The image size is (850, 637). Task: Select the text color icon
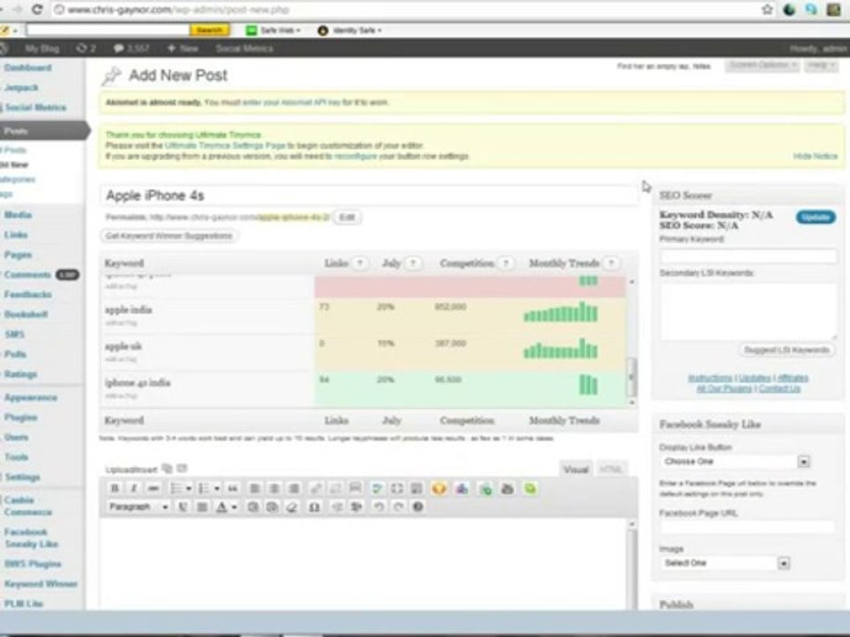221,507
